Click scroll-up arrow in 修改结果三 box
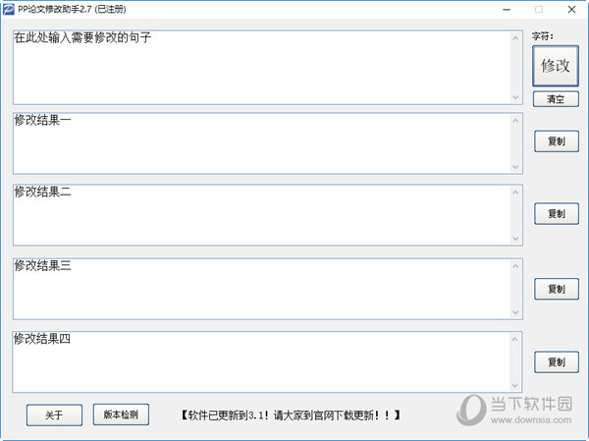Screen dimensions: 589x441 click(x=515, y=266)
